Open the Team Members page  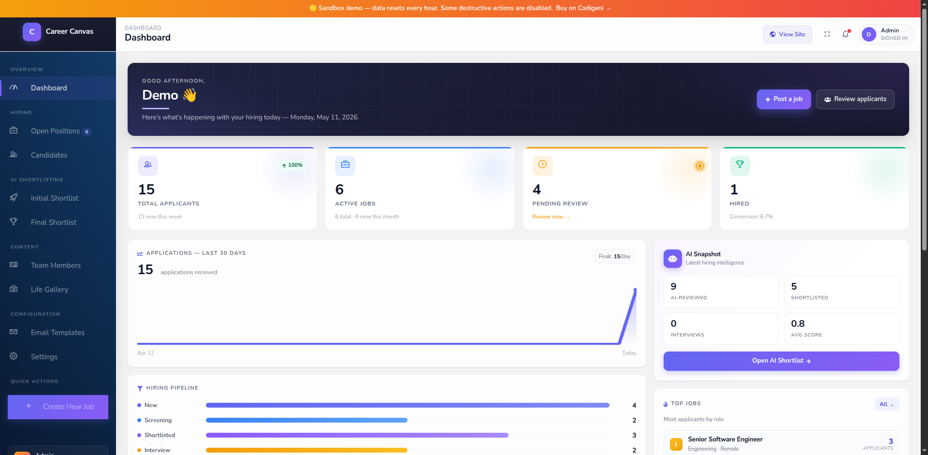[58, 265]
